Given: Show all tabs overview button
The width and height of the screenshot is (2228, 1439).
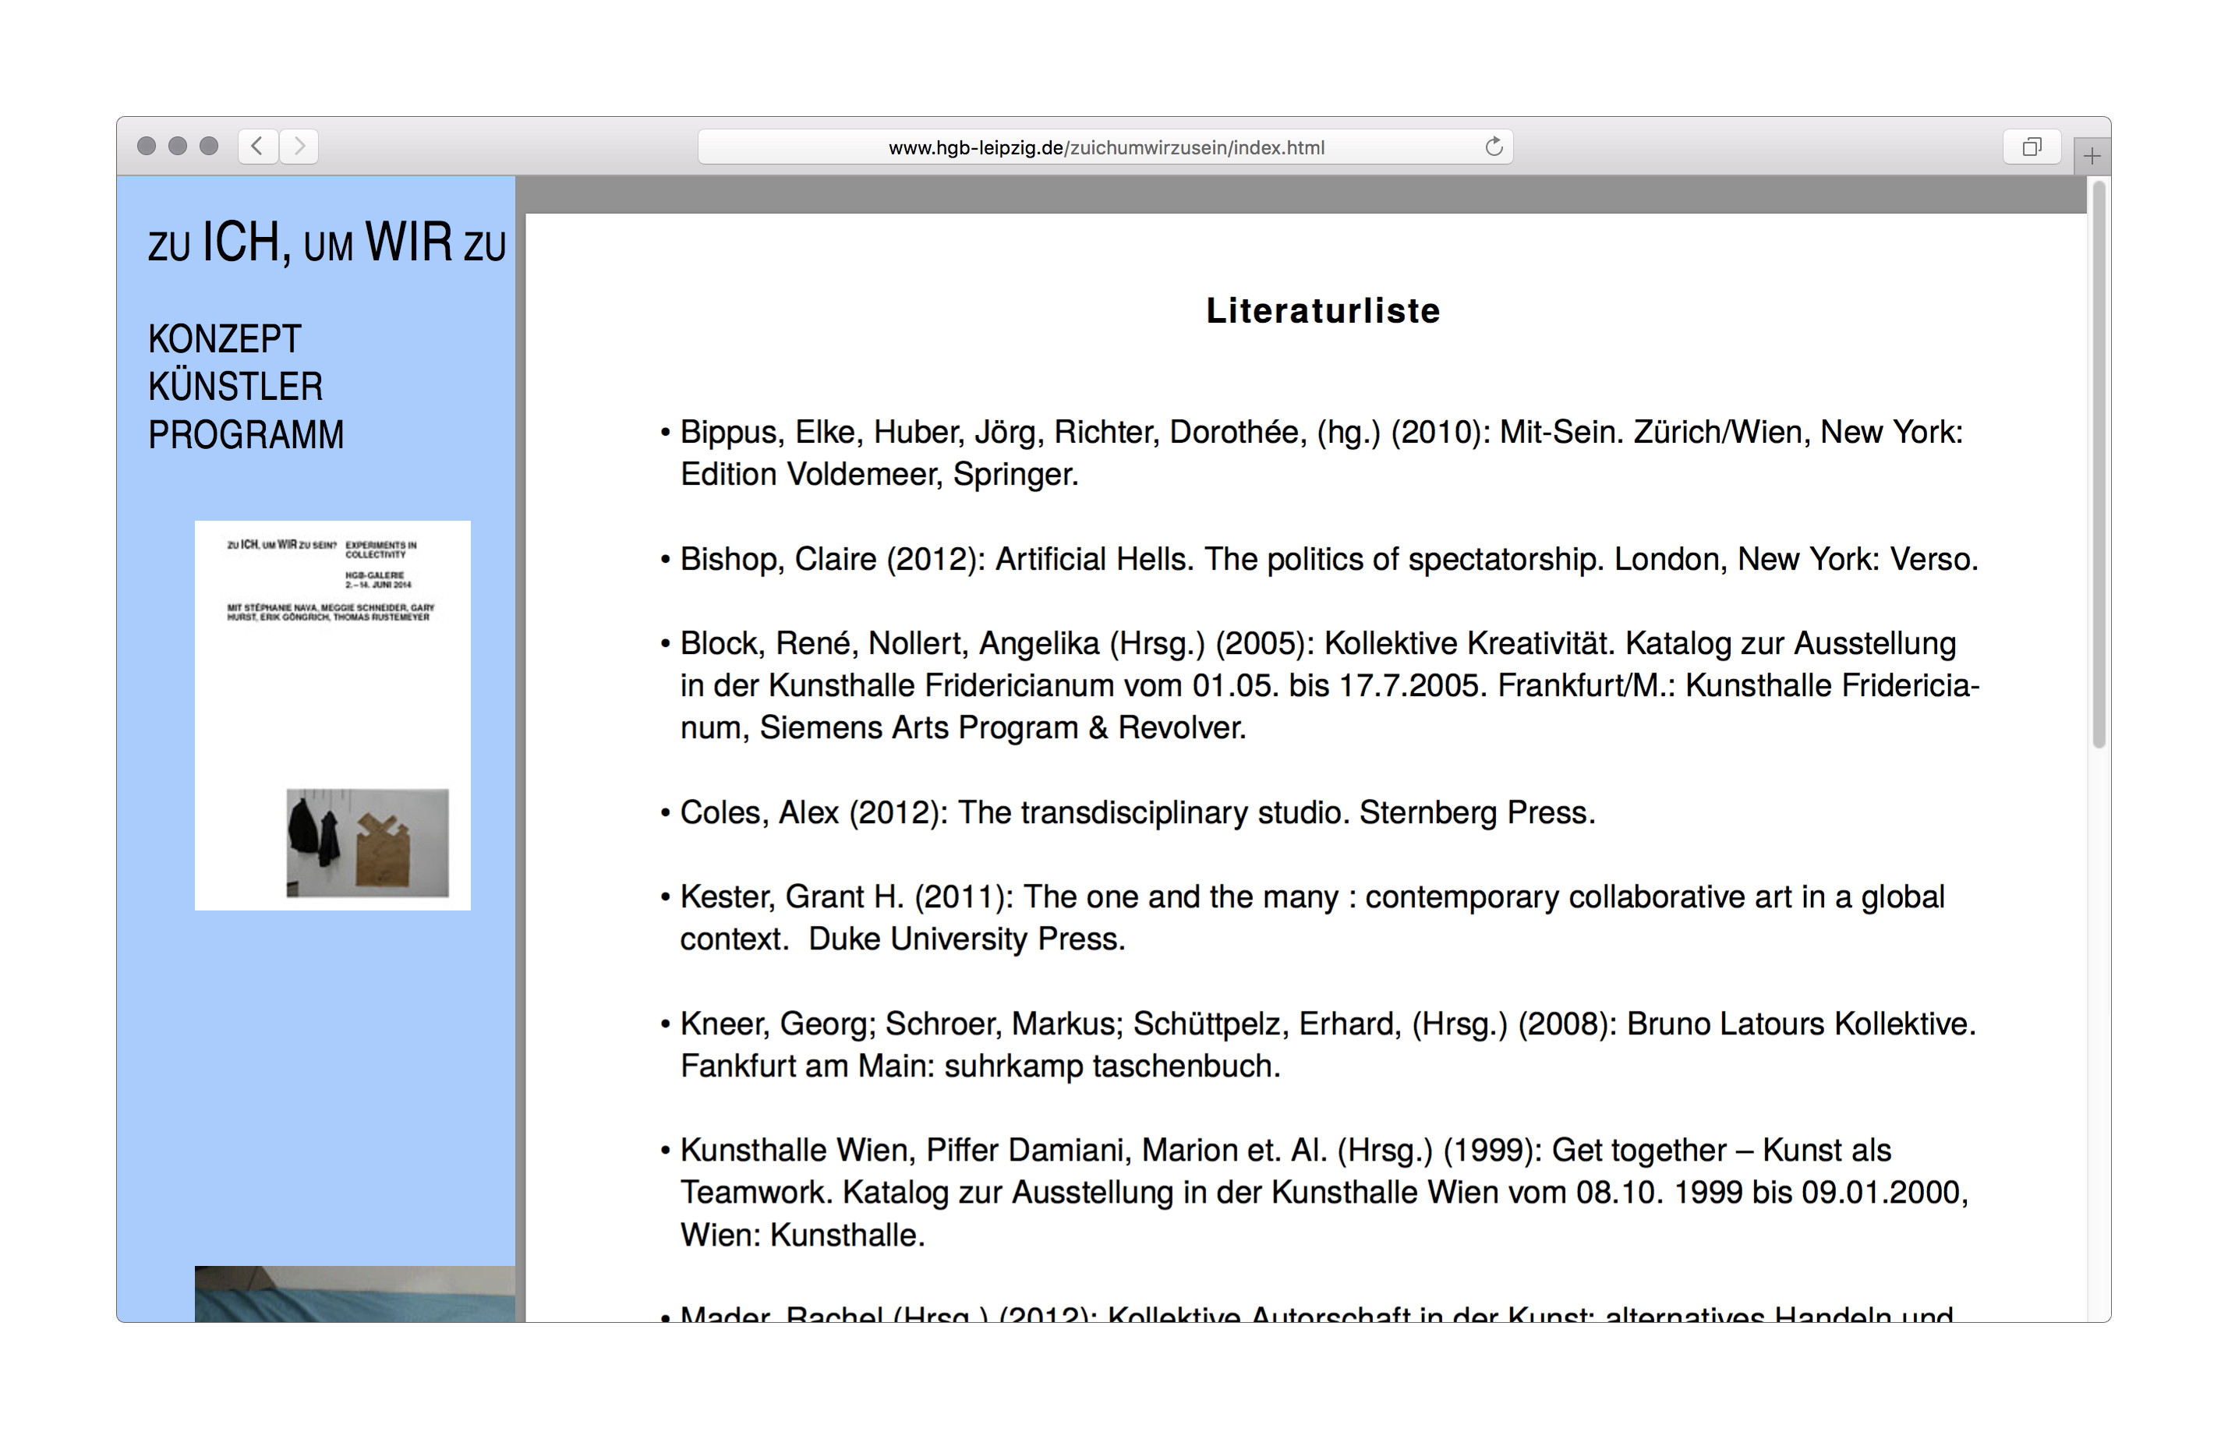Looking at the screenshot, I should 2032,147.
